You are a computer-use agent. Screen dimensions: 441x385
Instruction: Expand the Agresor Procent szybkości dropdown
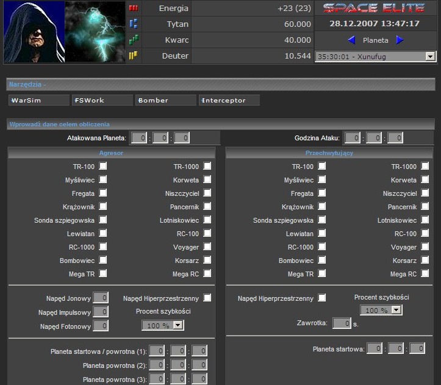pos(163,326)
